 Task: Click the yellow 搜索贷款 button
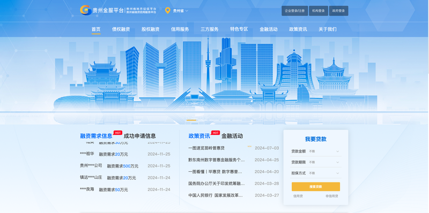(x=316, y=187)
